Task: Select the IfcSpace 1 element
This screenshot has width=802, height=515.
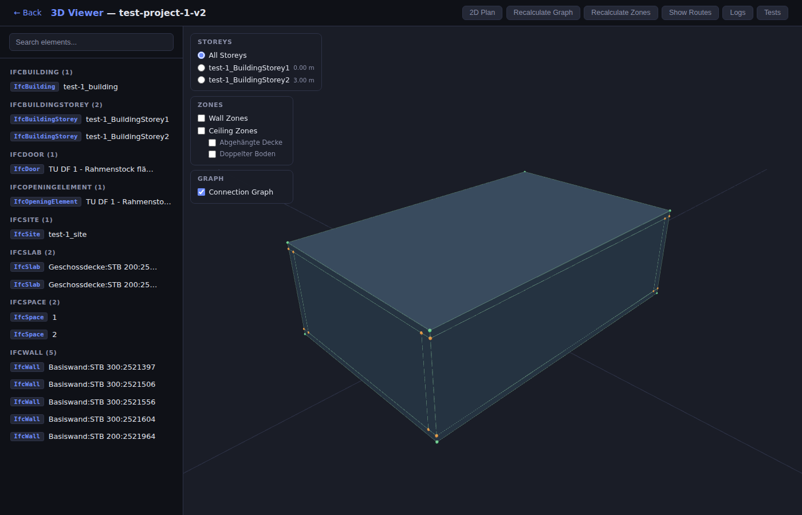Action: [x=54, y=318]
